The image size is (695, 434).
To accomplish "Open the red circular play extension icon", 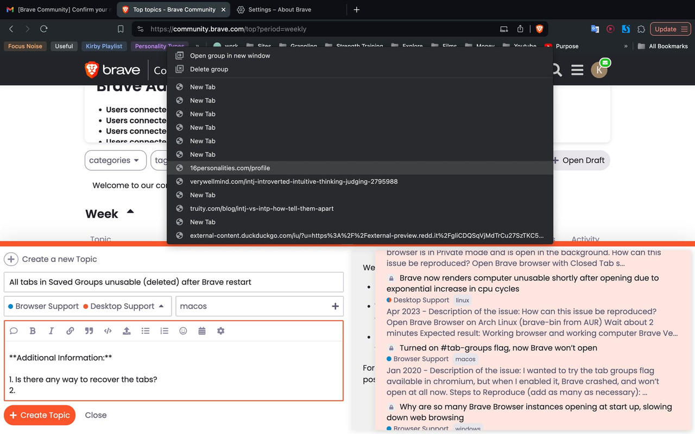I will (x=610, y=29).
